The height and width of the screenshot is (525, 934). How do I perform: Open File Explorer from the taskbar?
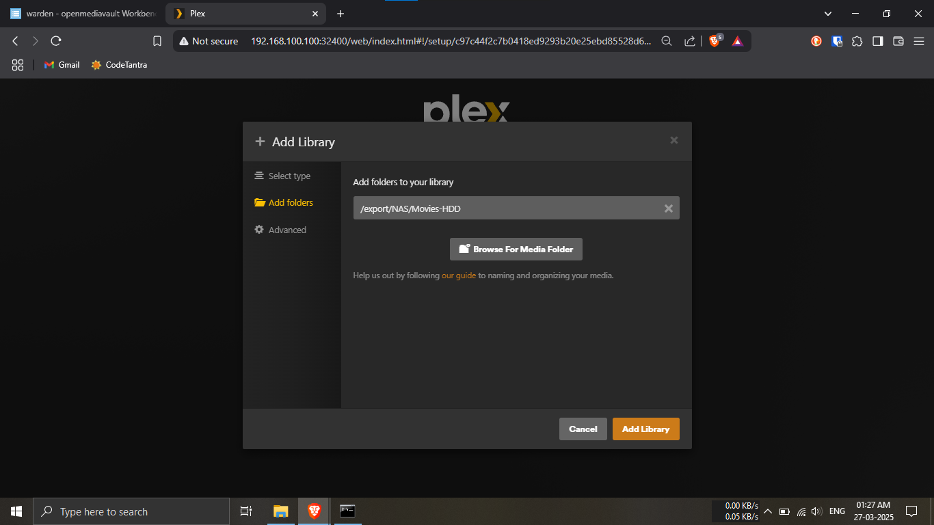click(281, 511)
